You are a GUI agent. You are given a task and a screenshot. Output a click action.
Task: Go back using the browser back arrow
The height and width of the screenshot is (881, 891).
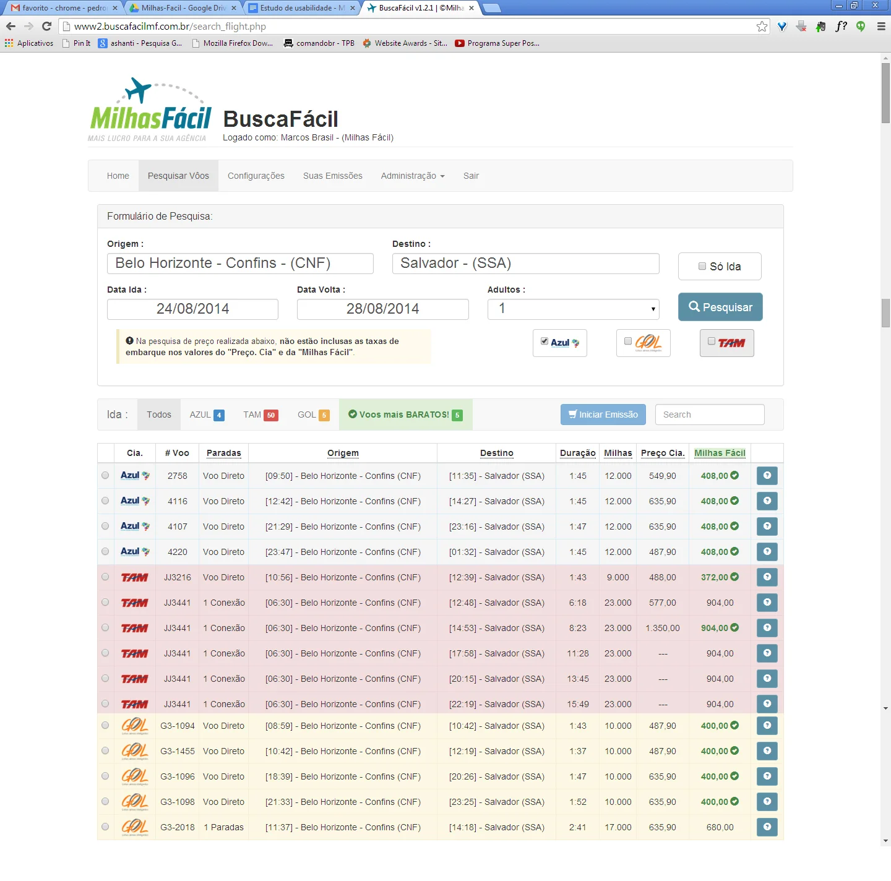tap(11, 26)
